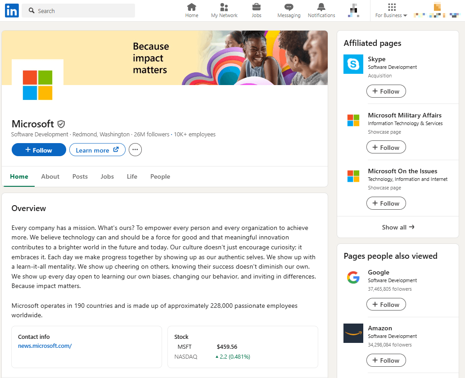
Task: Switch to the People tab
Action: pos(160,177)
